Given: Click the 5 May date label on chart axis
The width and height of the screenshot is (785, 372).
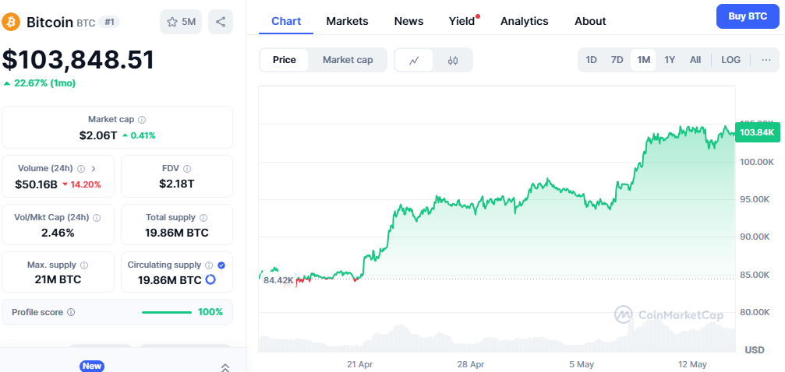Looking at the screenshot, I should [582, 364].
